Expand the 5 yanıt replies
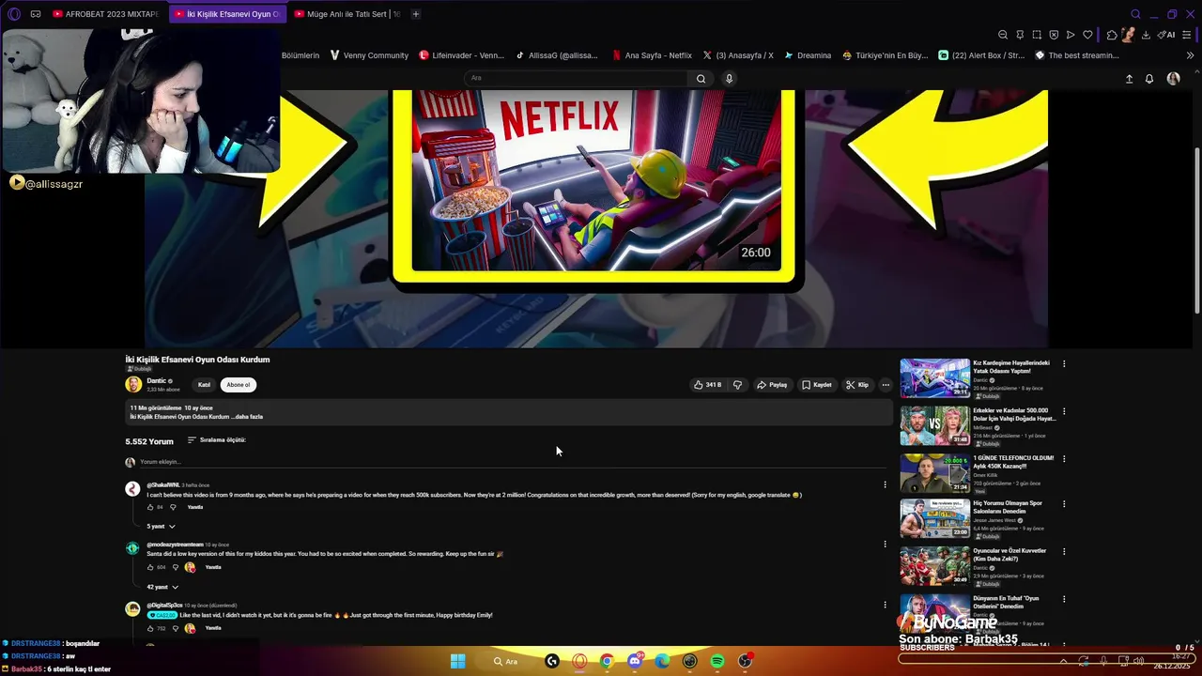 [x=161, y=527]
